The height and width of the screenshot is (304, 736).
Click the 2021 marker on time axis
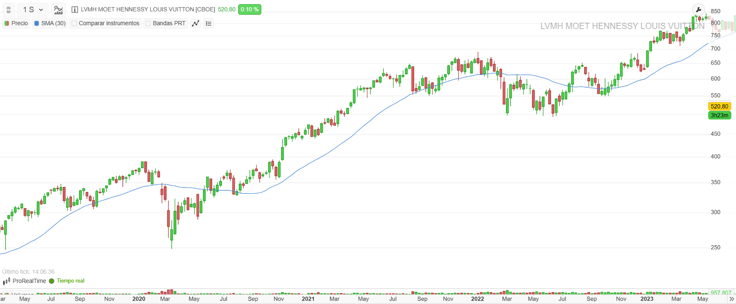click(308, 299)
